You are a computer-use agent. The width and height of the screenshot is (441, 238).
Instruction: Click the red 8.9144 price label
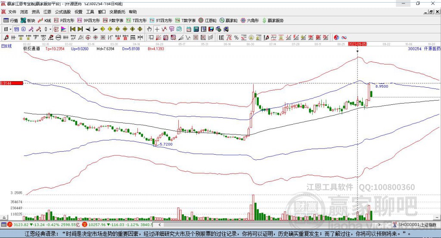(x=12, y=83)
